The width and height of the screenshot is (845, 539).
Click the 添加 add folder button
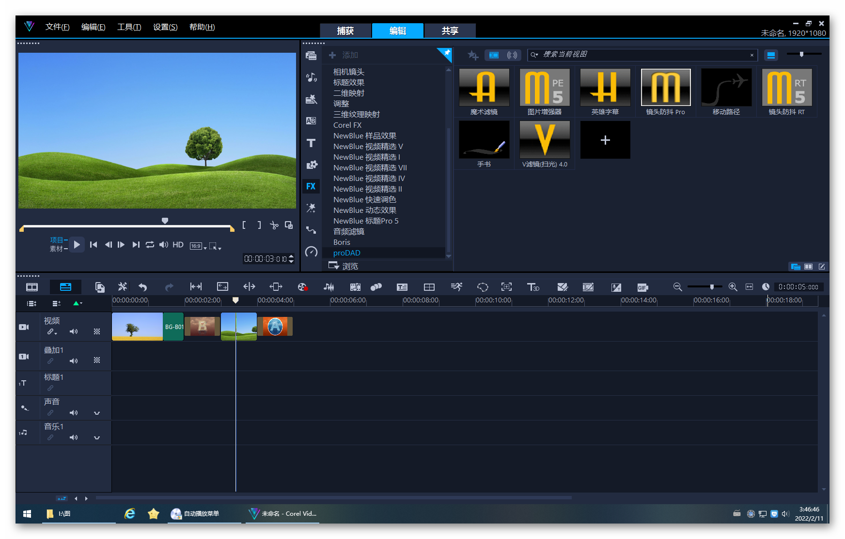[x=344, y=55]
